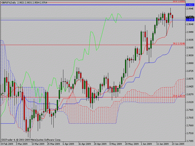Screen dimensions: 195x146
Task: Select the 23.6 2.8219 Fibonacci label
Action: point(179,96)
